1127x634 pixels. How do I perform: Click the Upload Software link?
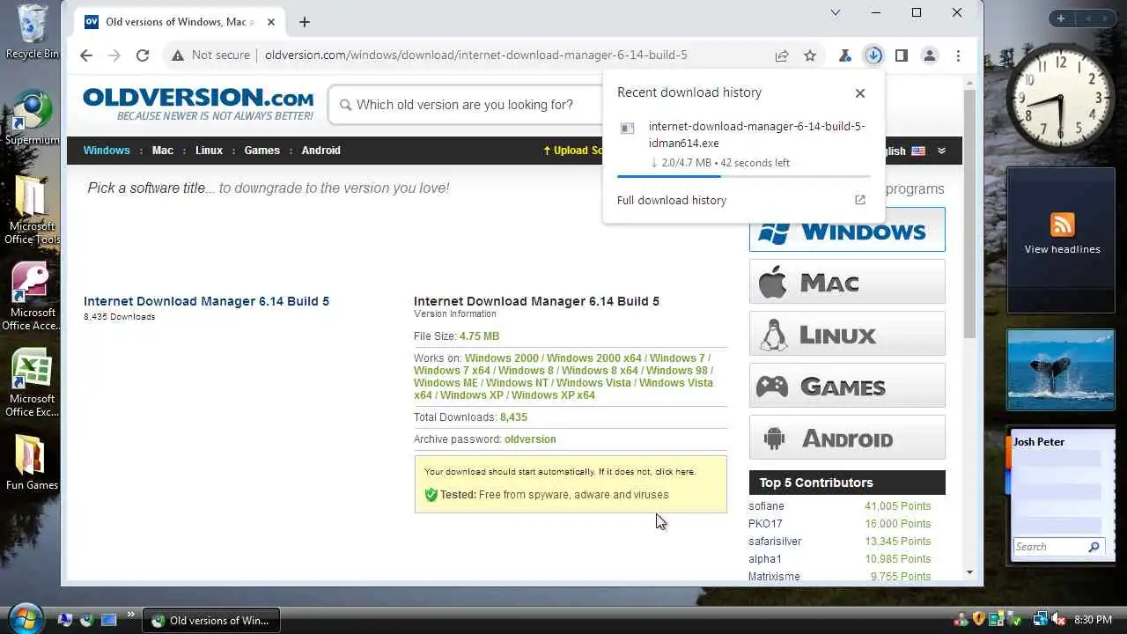tap(573, 151)
